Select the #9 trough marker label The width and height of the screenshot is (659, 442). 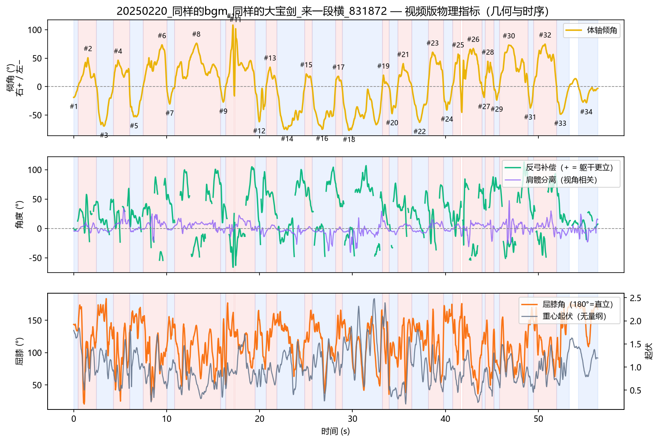tap(223, 111)
